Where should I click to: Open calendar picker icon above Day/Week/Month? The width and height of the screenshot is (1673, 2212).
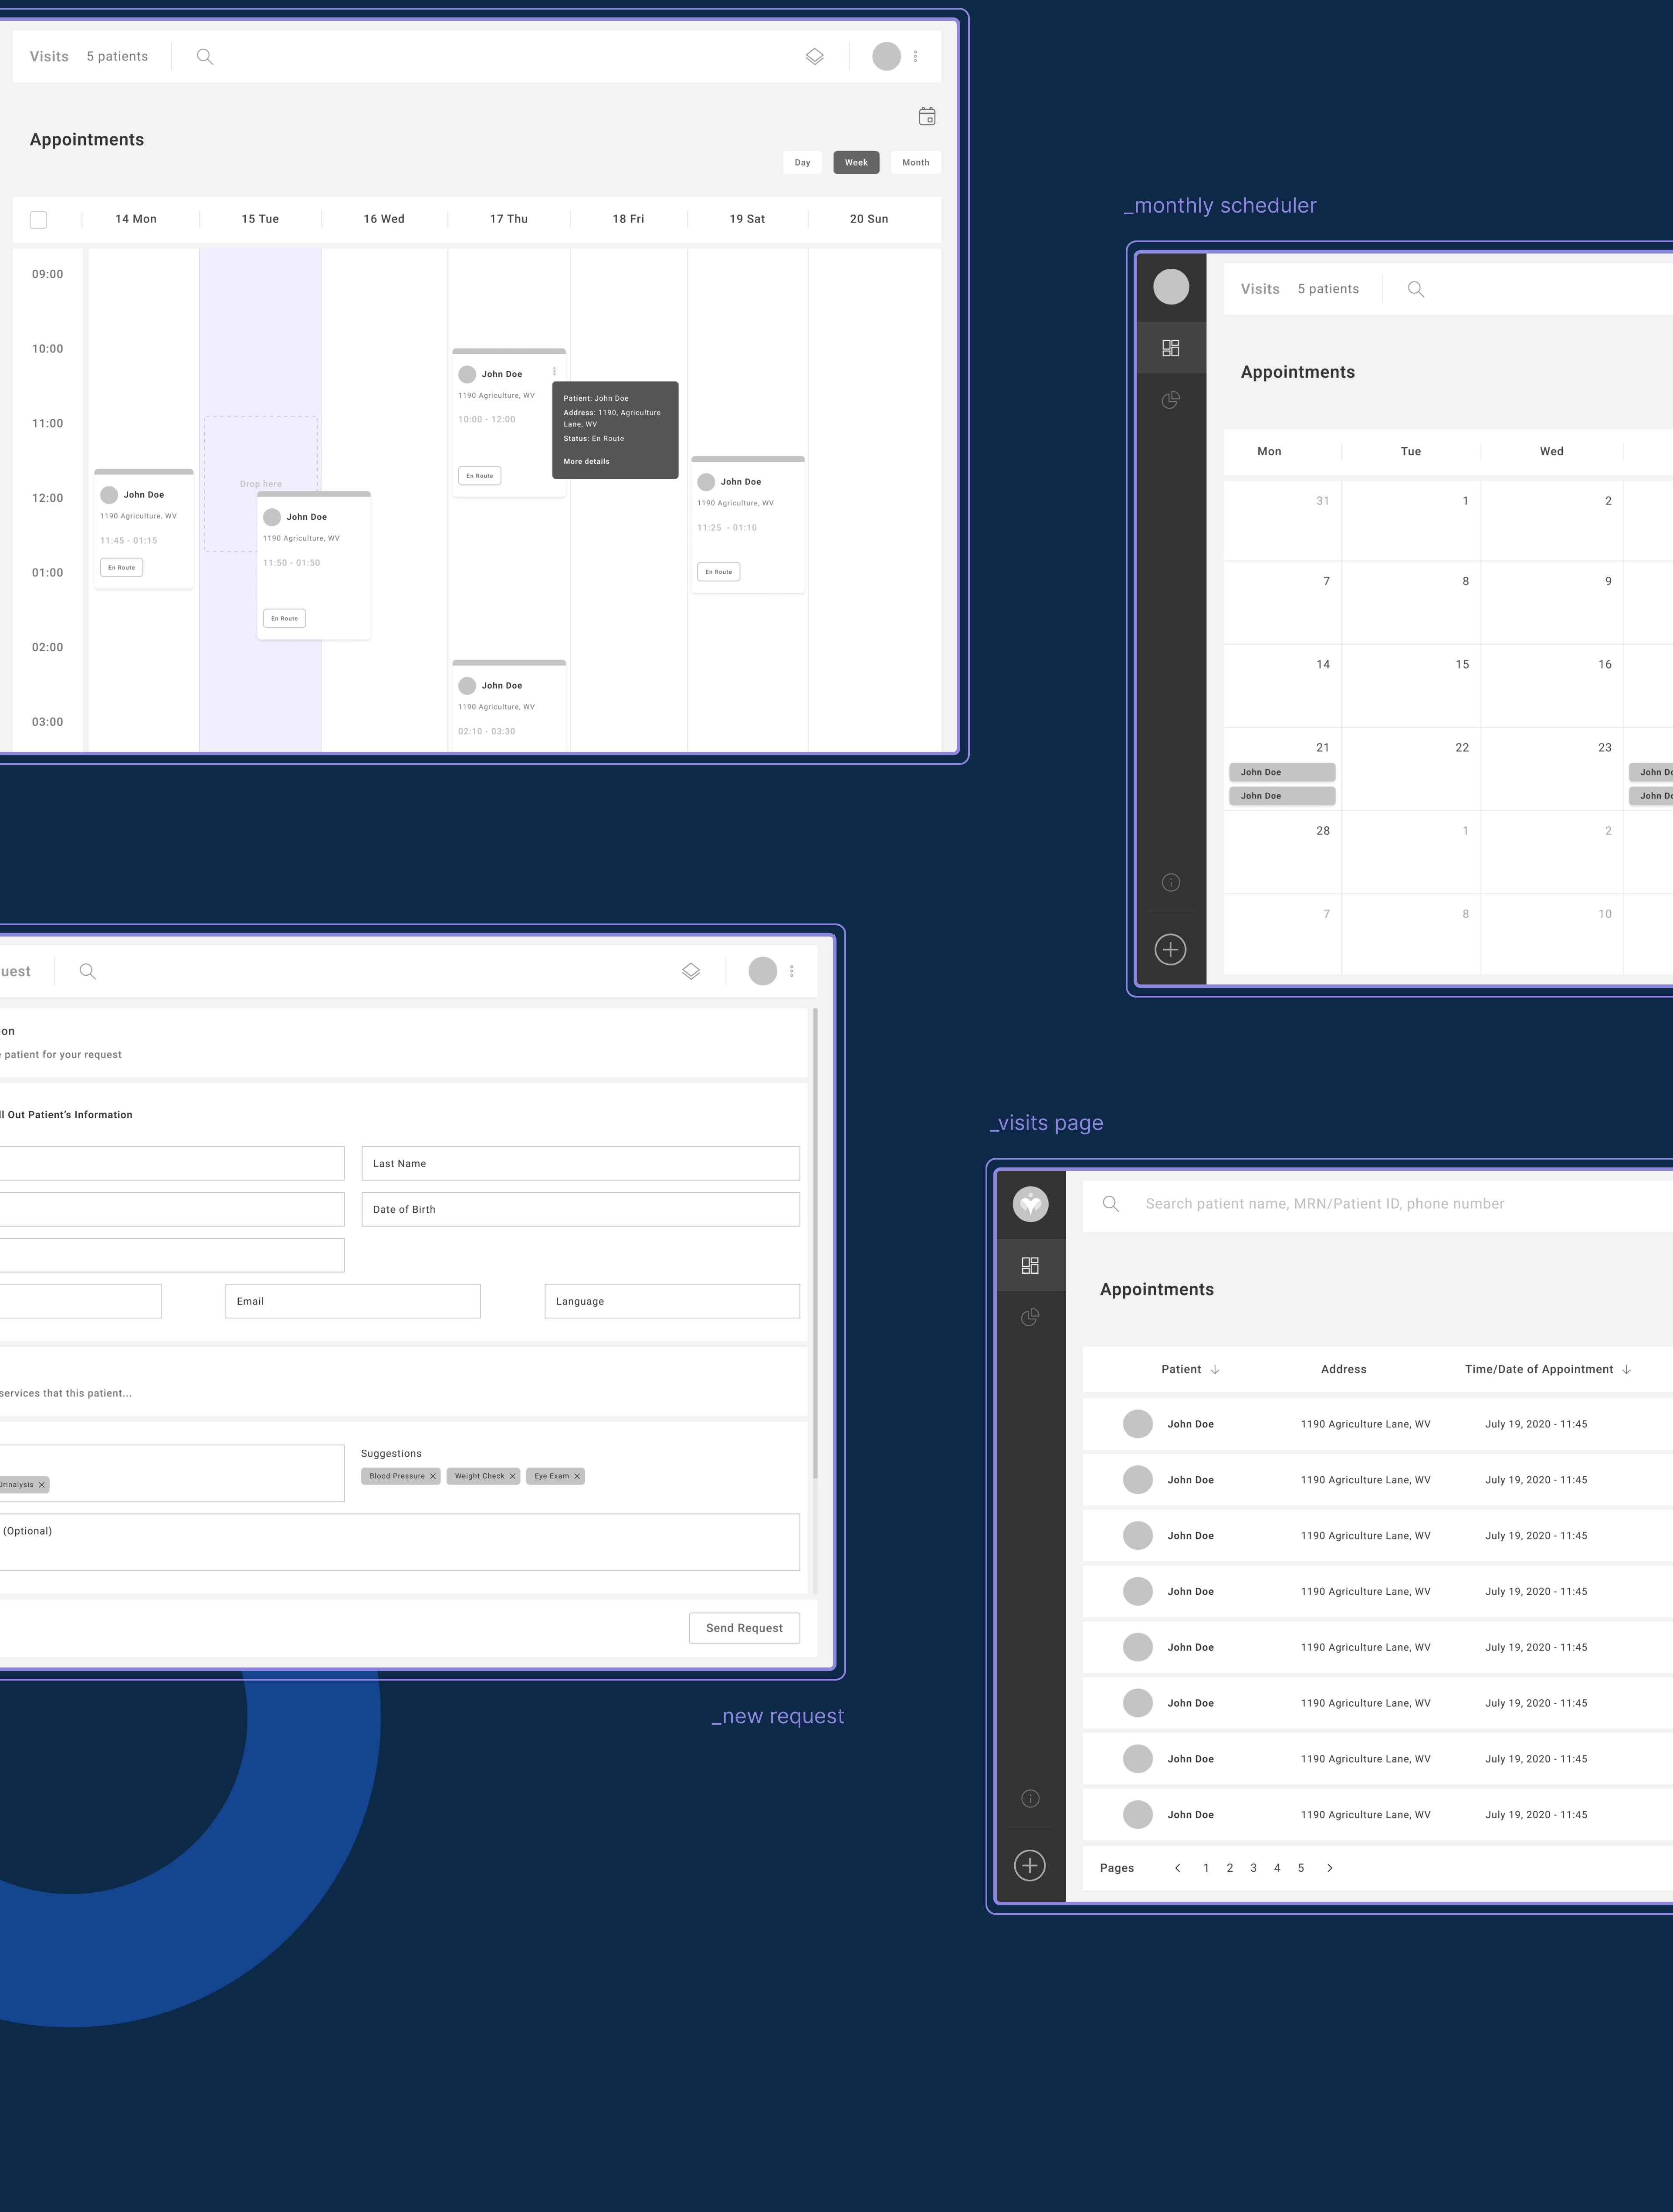coord(927,116)
